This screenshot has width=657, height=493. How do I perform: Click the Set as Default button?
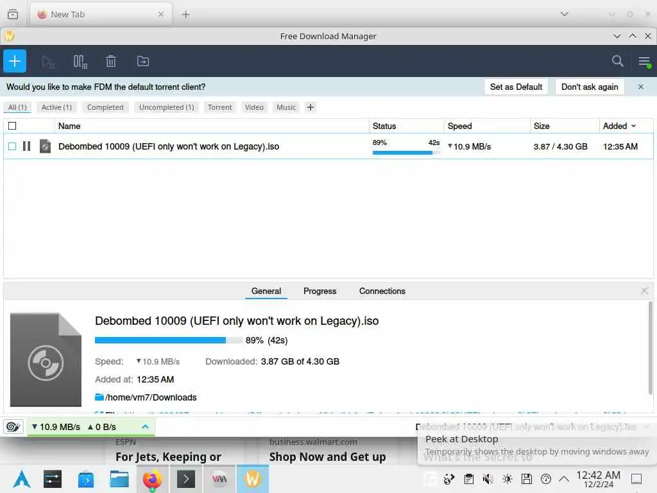coord(516,87)
